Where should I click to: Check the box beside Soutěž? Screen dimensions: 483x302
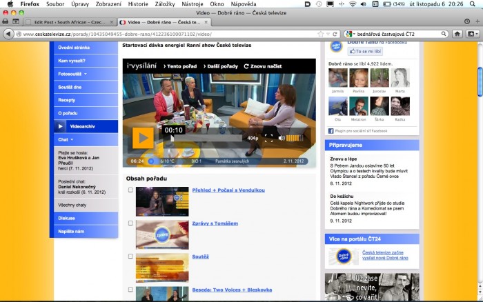pos(130,256)
